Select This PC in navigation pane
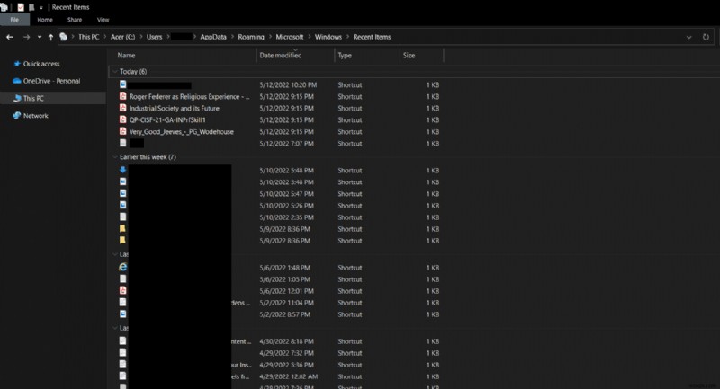This screenshot has width=720, height=389. point(33,99)
